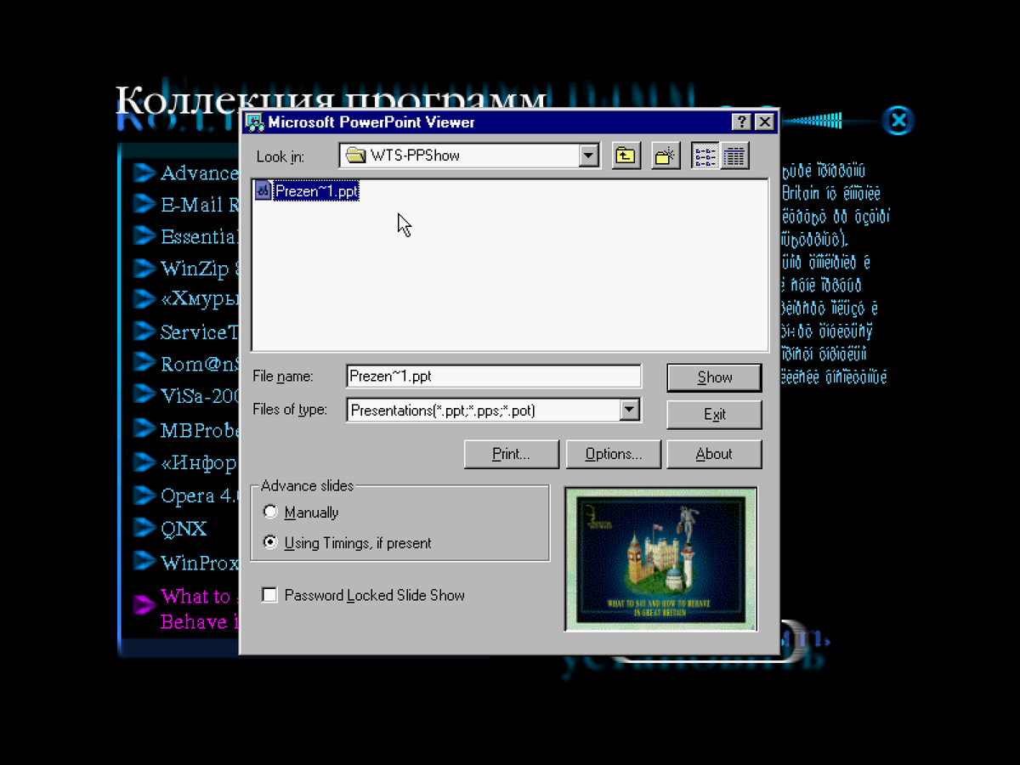1020x765 pixels.
Task: Click the arrow icon beside Rom@n entry
Action: (144, 364)
